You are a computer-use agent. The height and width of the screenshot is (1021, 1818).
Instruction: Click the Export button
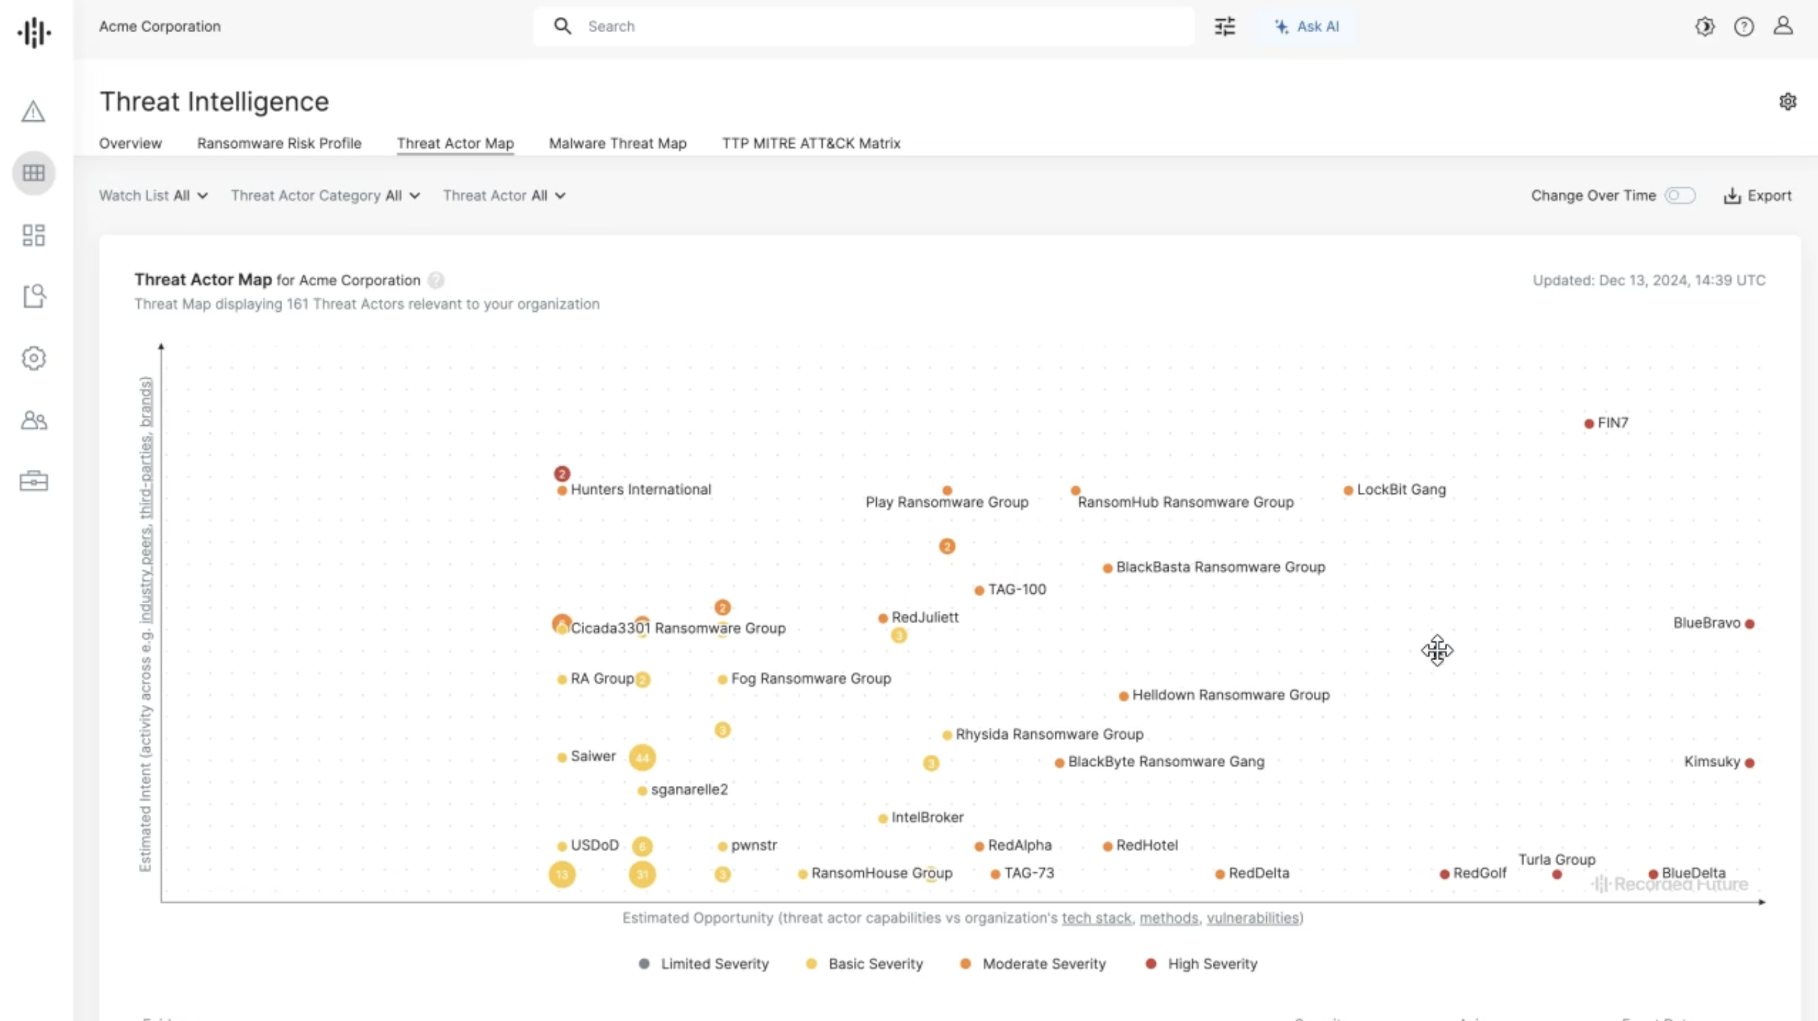pos(1757,195)
